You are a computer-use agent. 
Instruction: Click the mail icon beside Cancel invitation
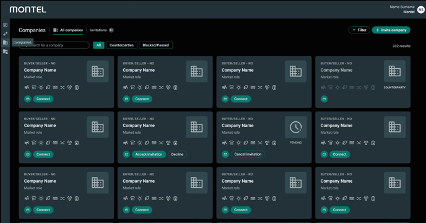point(225,154)
